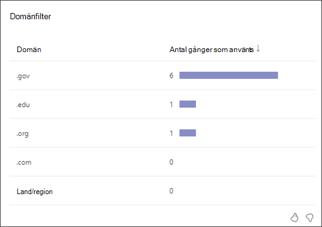
Task: Click the count 6 for .gov
Action: (172, 76)
